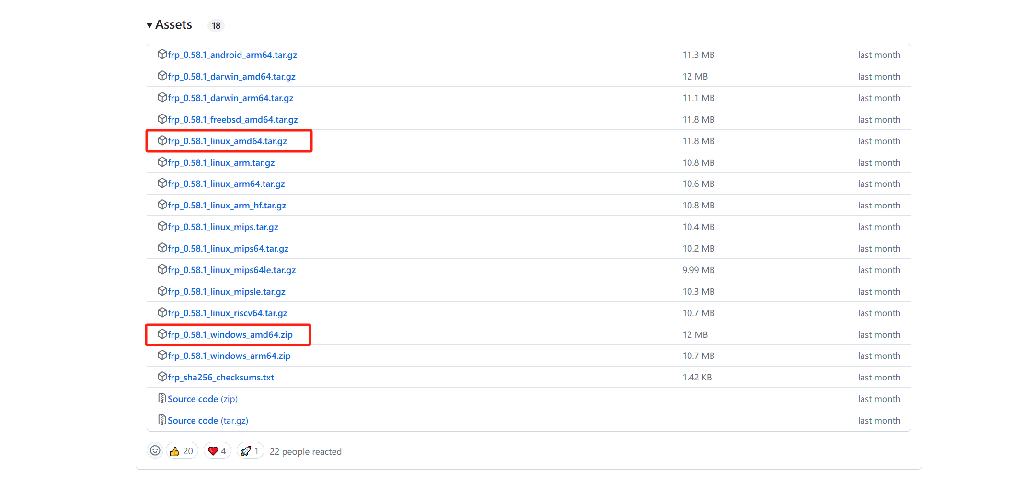Toggle the heart reaction
This screenshot has width=1034, height=482.
pos(217,451)
